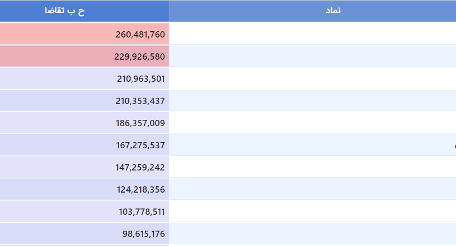The image size is (456, 246).
Task: Click the 98,615,176 cell
Action: pyautogui.click(x=84, y=234)
